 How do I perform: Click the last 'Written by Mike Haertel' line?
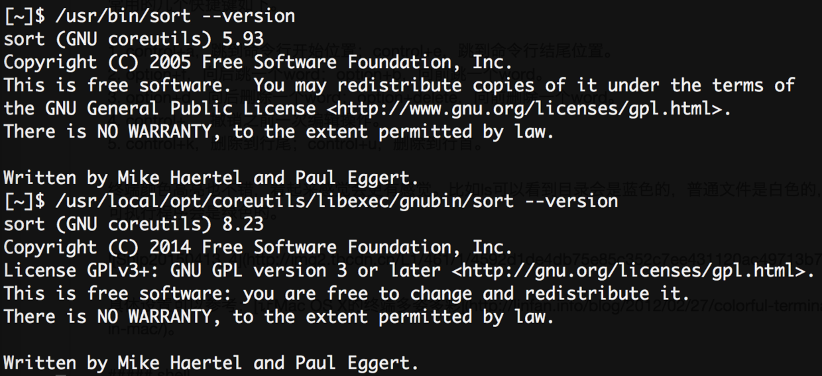coord(211,363)
